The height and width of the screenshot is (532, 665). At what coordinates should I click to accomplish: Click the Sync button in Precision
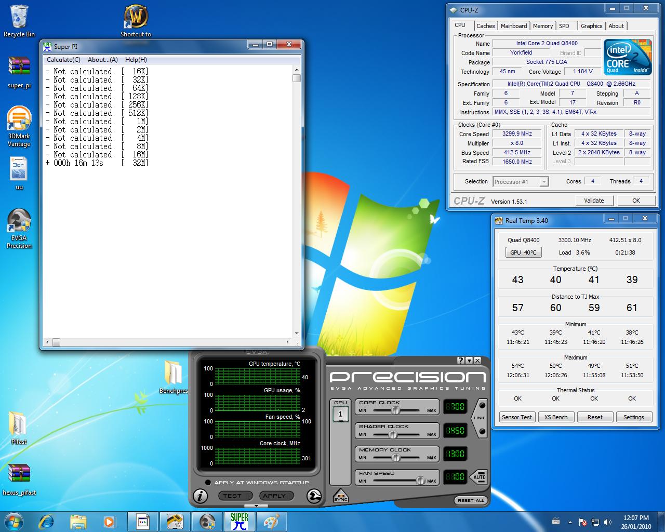(x=341, y=496)
